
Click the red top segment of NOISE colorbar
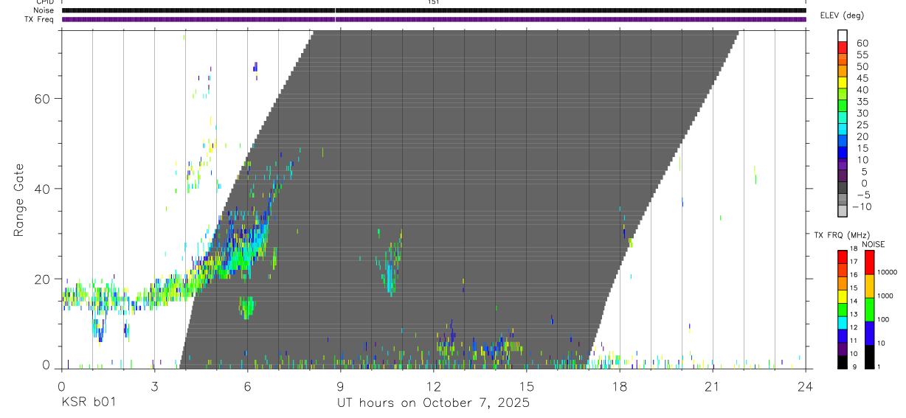tap(869, 262)
